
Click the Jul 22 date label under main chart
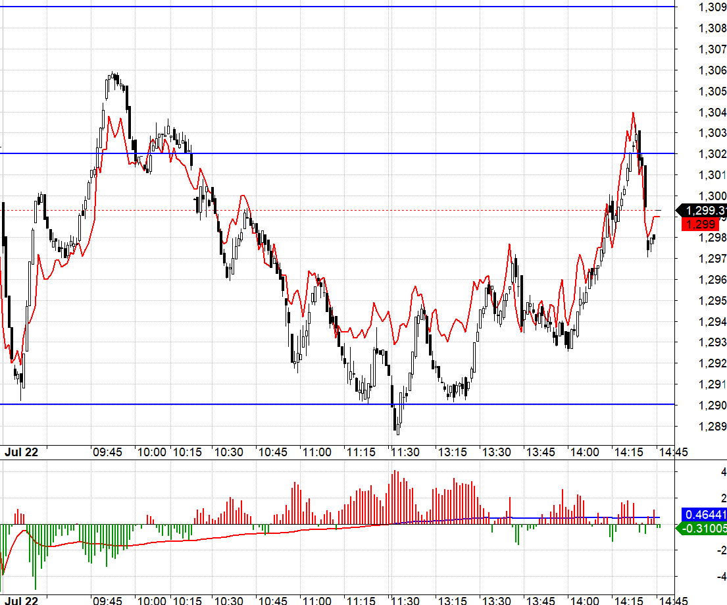(x=20, y=453)
